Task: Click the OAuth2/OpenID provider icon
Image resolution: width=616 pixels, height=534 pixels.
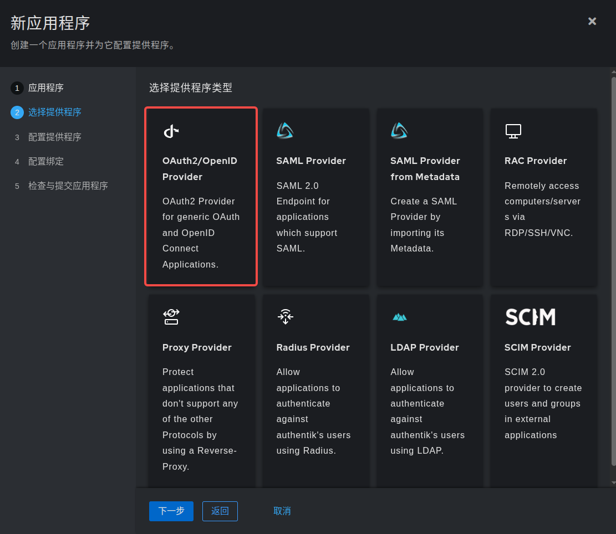Action: (x=171, y=131)
